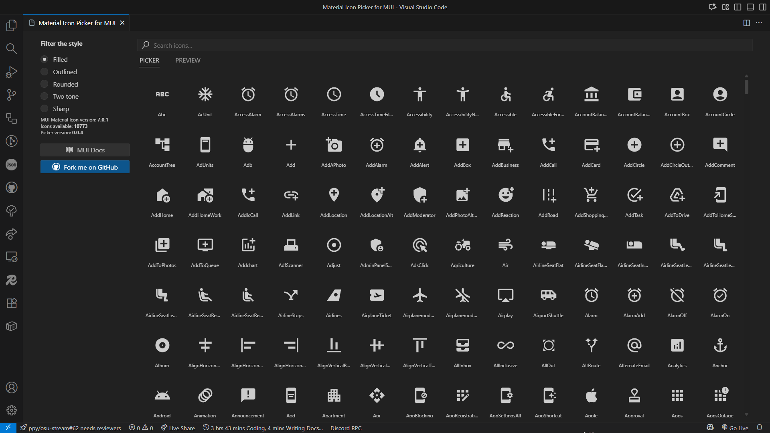Switch to the PREVIEW tab
This screenshot has width=770, height=433.
[x=188, y=61]
